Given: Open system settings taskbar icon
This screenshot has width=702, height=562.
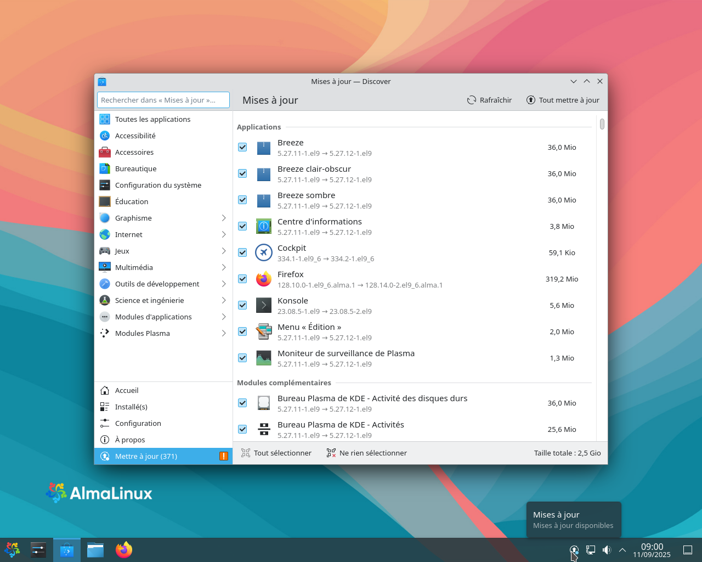Looking at the screenshot, I should 38,550.
